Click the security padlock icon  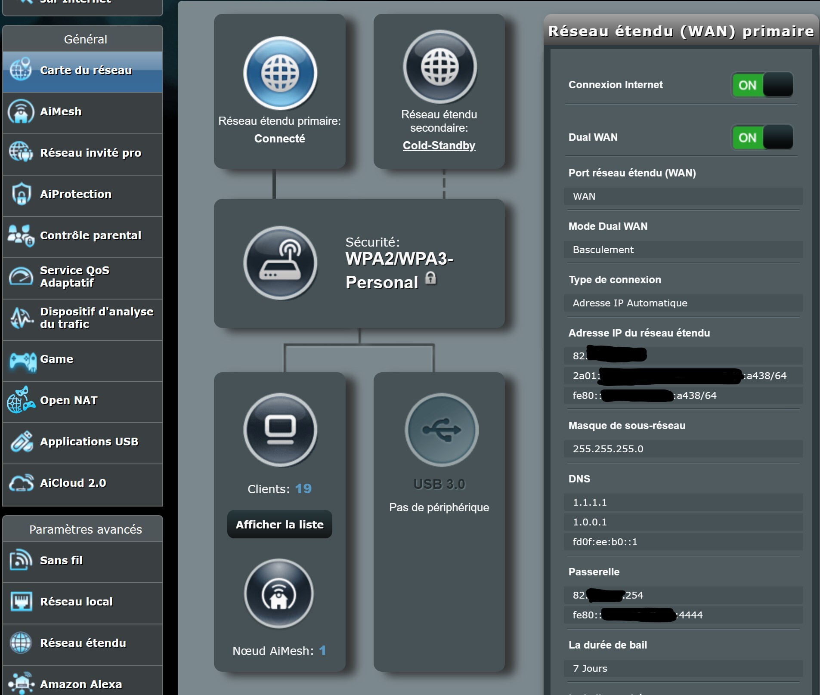pyautogui.click(x=431, y=278)
